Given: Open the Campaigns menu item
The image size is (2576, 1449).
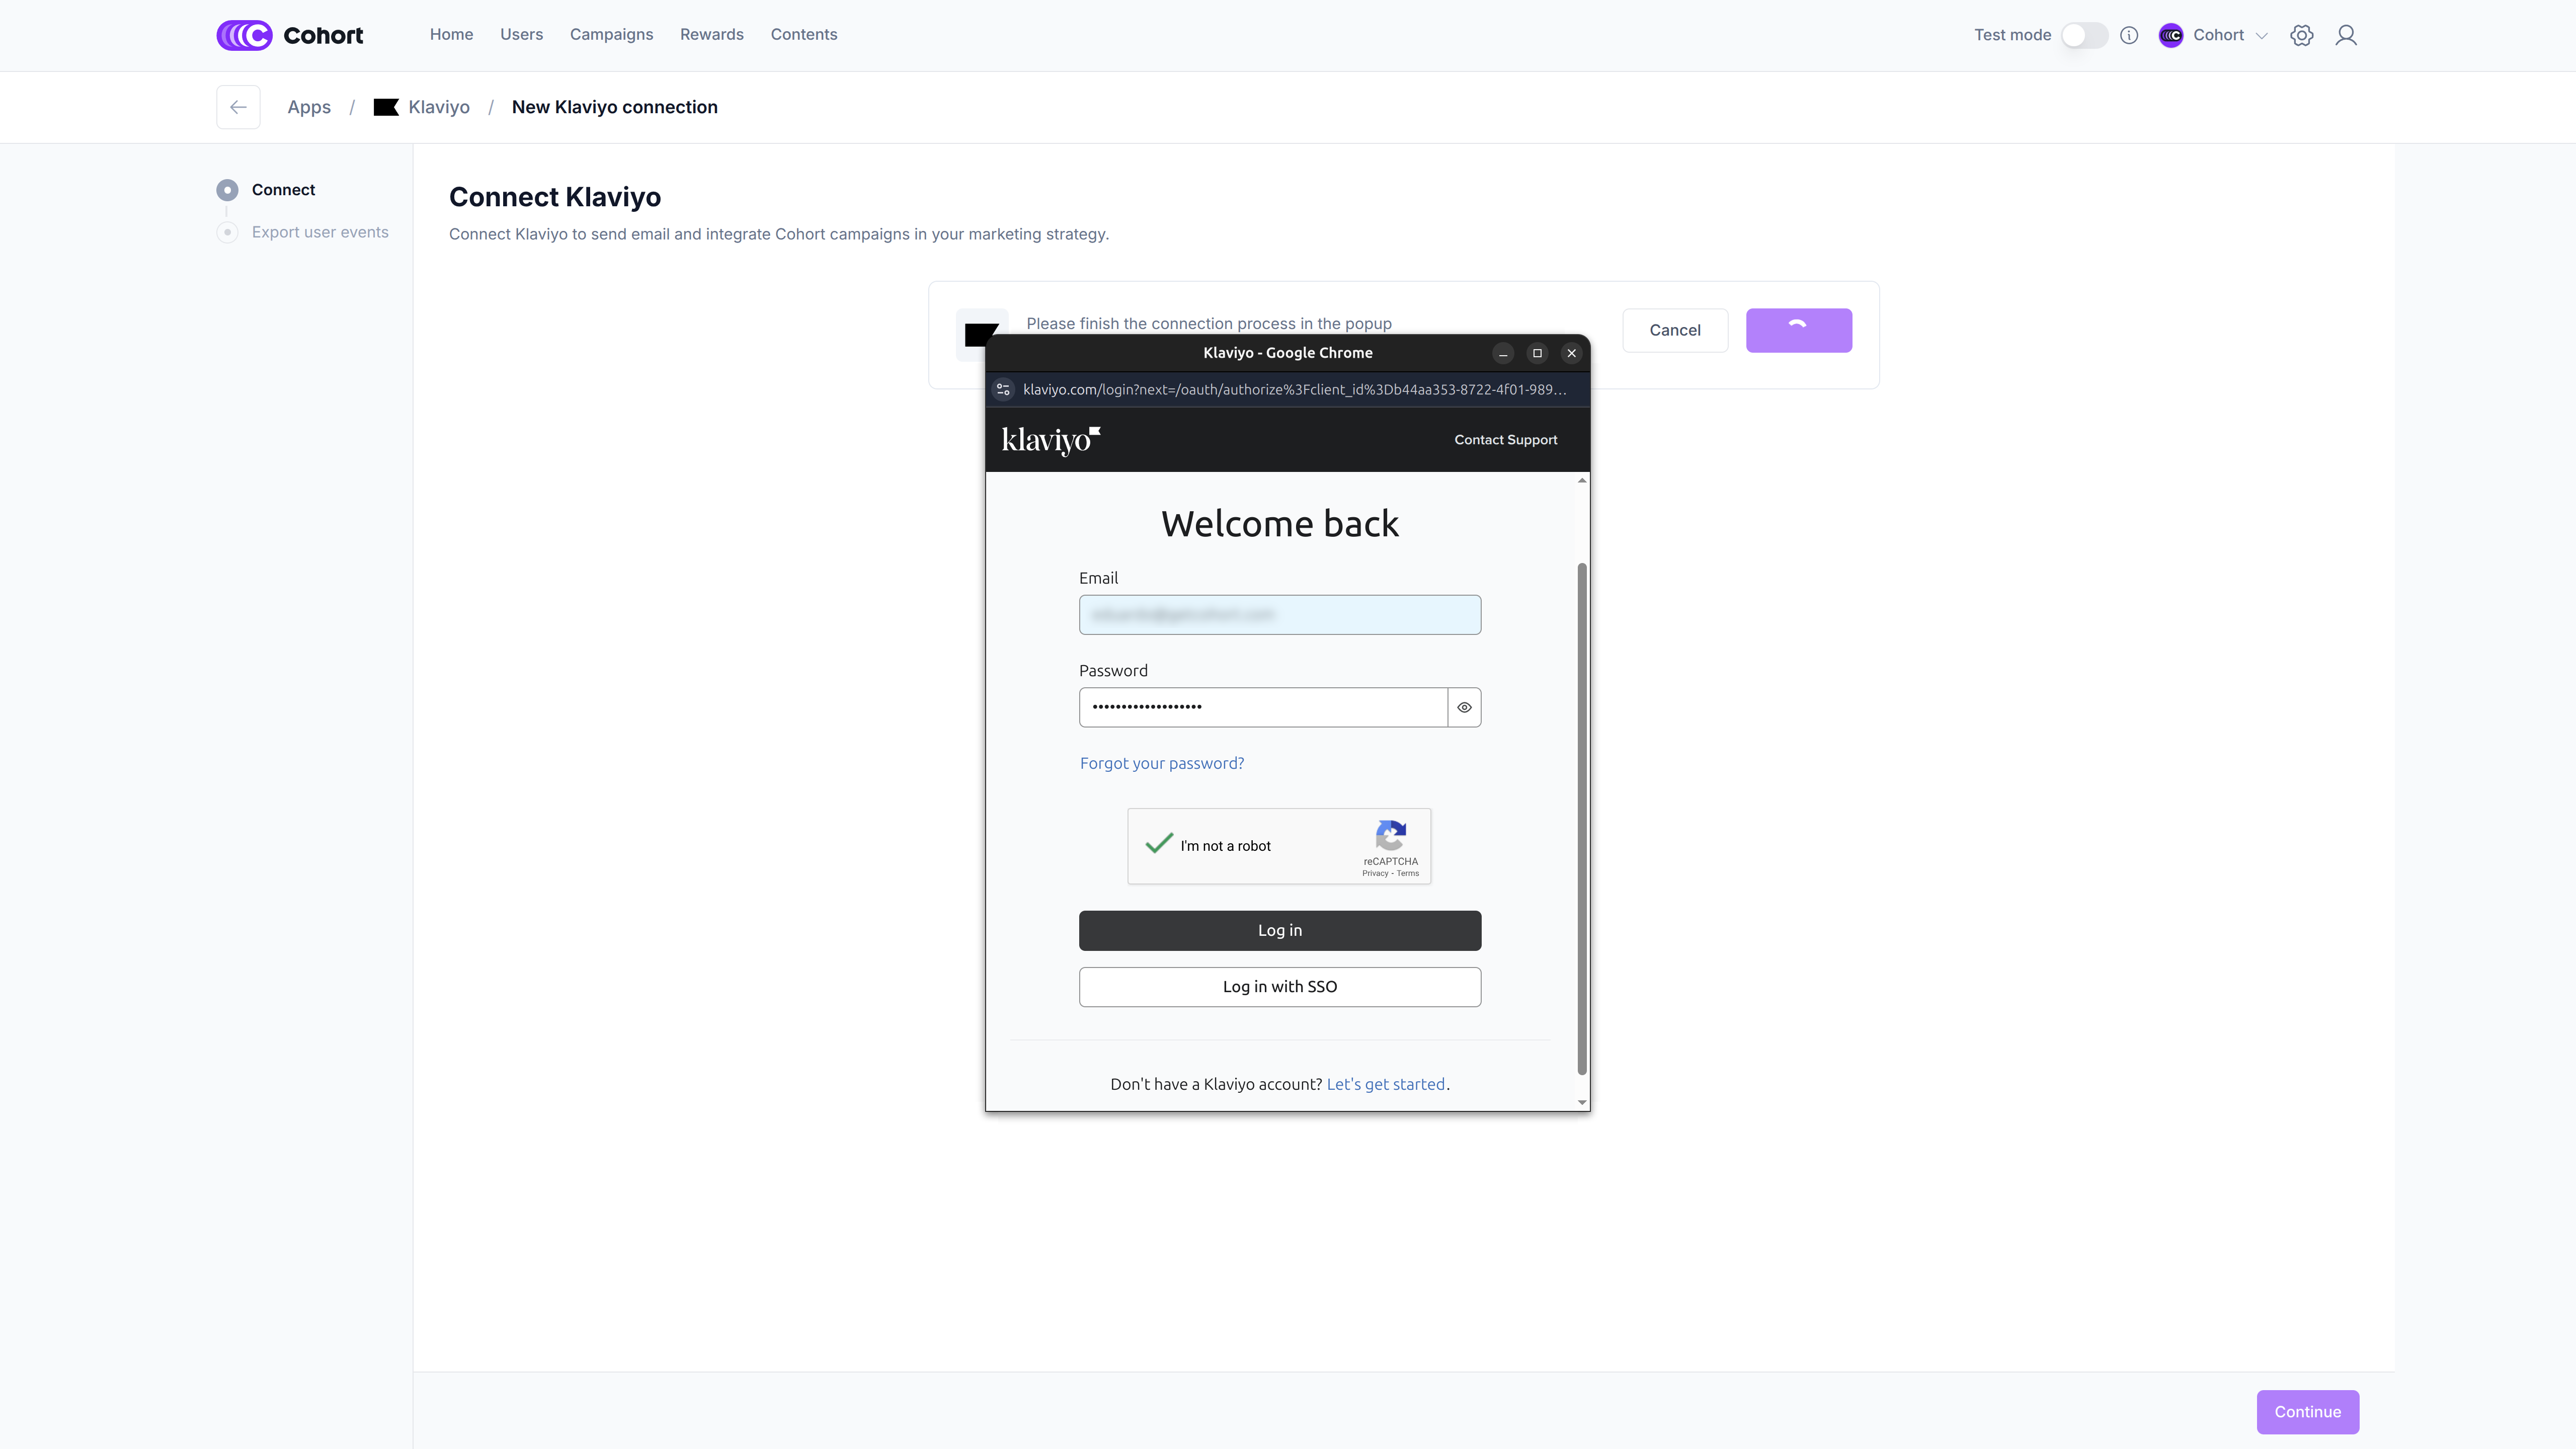Looking at the screenshot, I should [x=611, y=34].
